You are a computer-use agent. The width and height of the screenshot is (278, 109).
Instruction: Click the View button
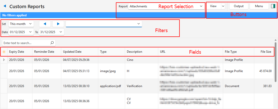pos(213,6)
